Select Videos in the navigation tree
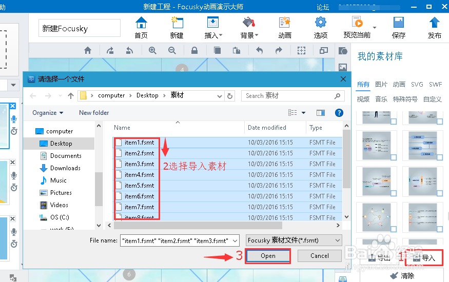The height and width of the screenshot is (282, 449). (x=54, y=205)
